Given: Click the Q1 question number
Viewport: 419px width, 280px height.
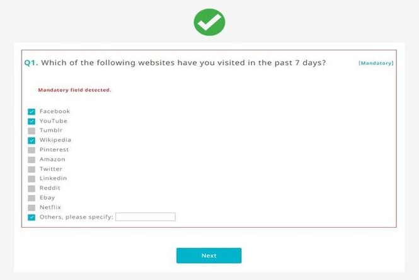Looking at the screenshot, I should [x=31, y=63].
